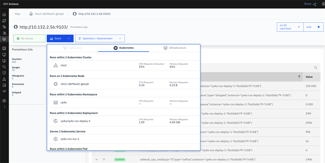Select the Kubernetes tab

tap(123, 48)
